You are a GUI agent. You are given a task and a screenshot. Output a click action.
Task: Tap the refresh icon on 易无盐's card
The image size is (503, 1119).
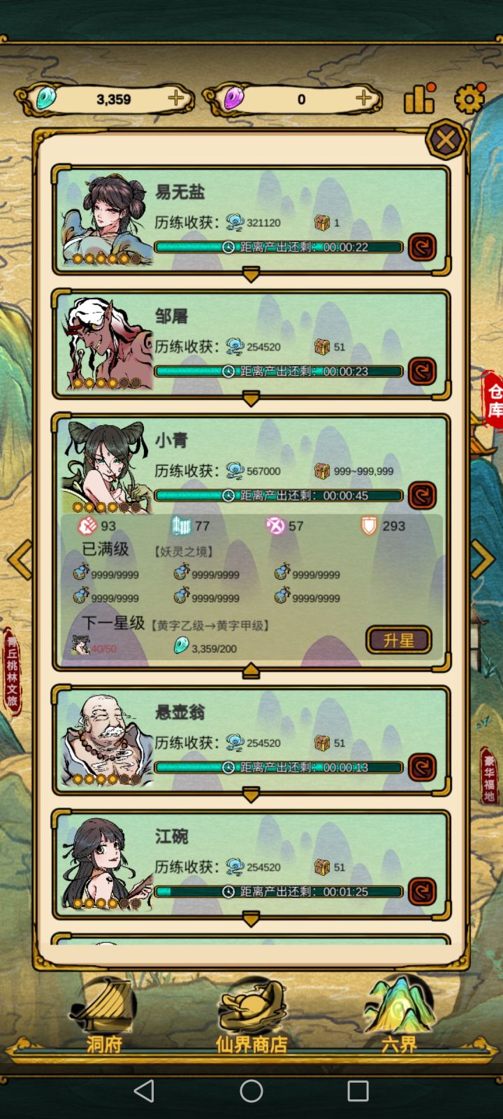[422, 247]
